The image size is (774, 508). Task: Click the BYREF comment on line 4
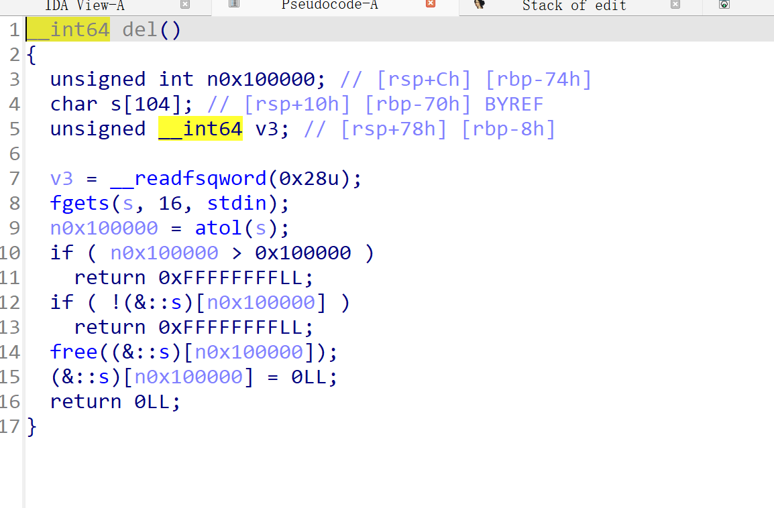(514, 104)
